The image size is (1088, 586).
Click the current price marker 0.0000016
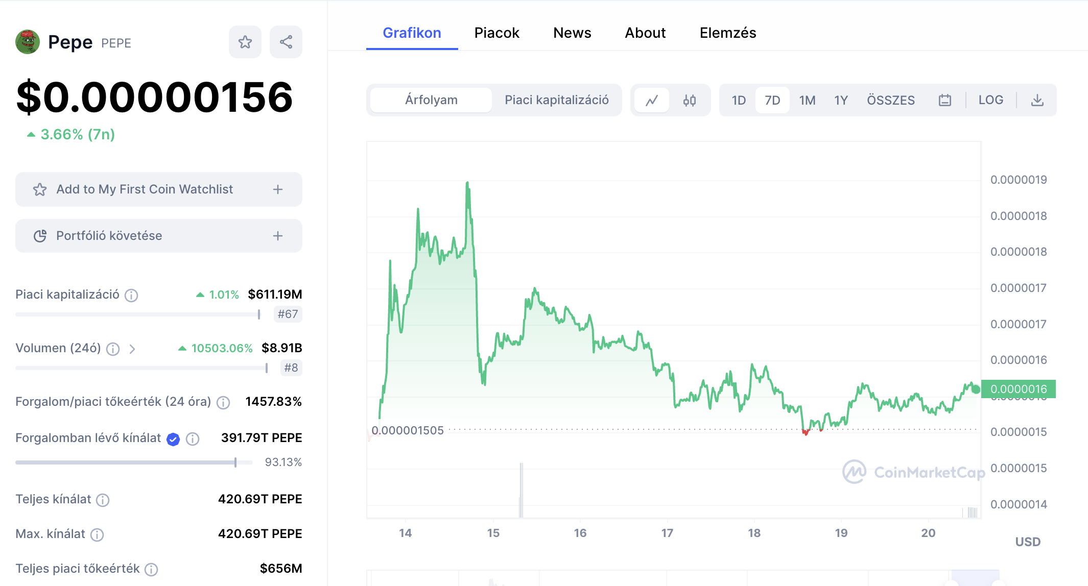(x=1019, y=389)
